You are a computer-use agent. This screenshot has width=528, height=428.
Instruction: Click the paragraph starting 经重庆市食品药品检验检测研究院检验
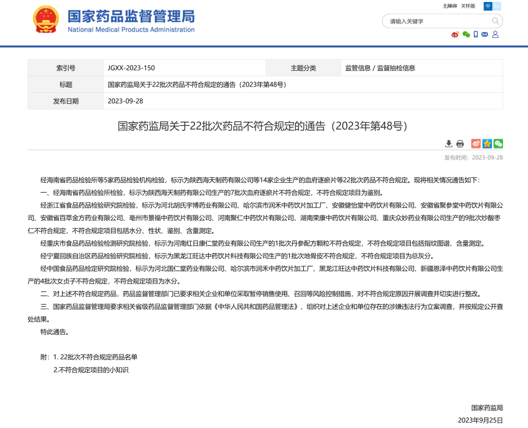tap(264, 243)
